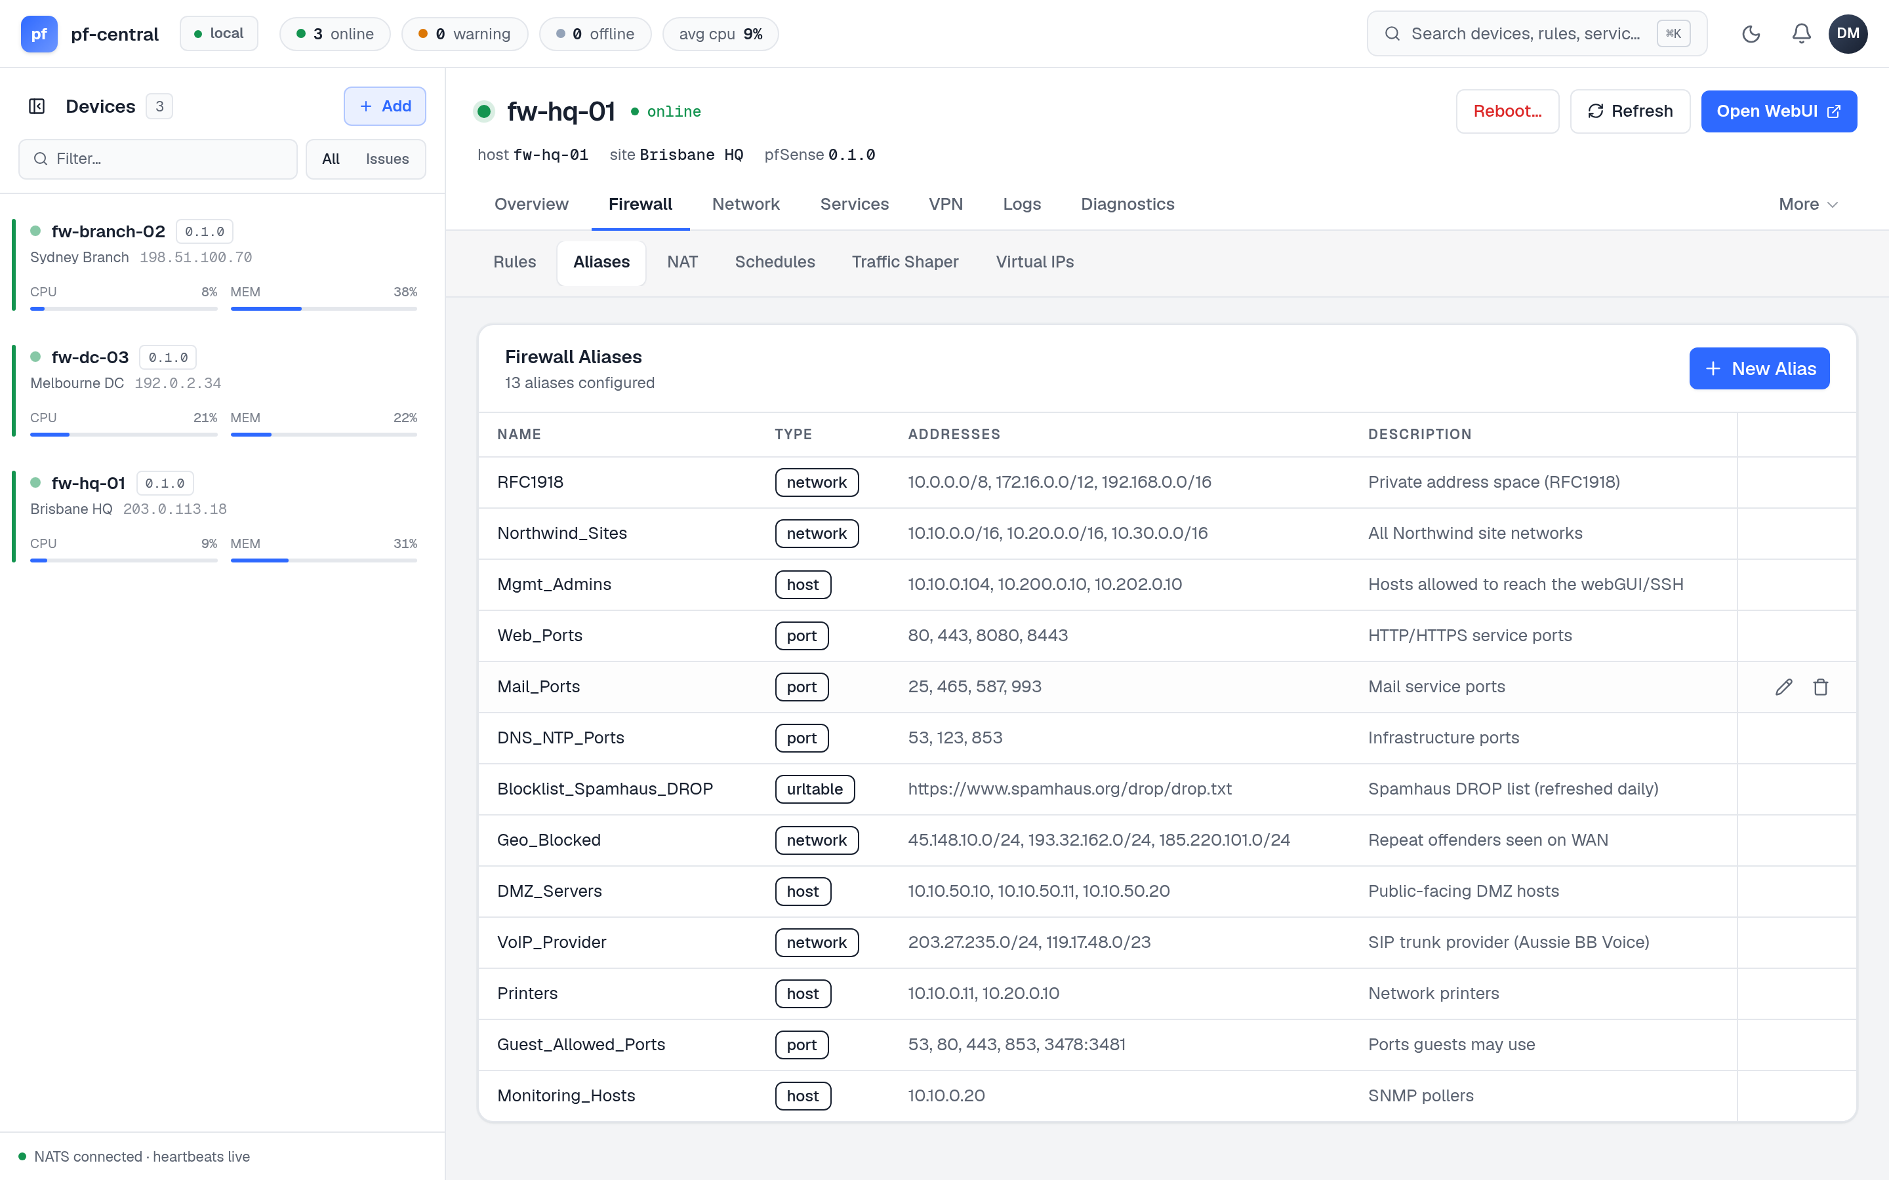Image resolution: width=1889 pixels, height=1180 pixels.
Task: Click the 0 offline status pill
Action: click(x=595, y=33)
